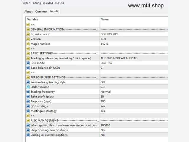The height and width of the screenshot is (142, 189).
Task: Select the Order volume variable name
Action: click(x=40, y=87)
